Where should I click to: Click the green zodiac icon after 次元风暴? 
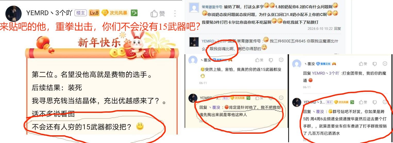coord(134,13)
